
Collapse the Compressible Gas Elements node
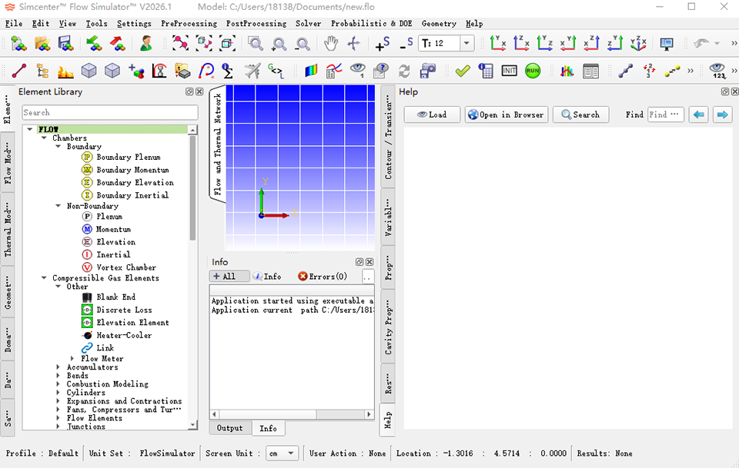coord(45,278)
